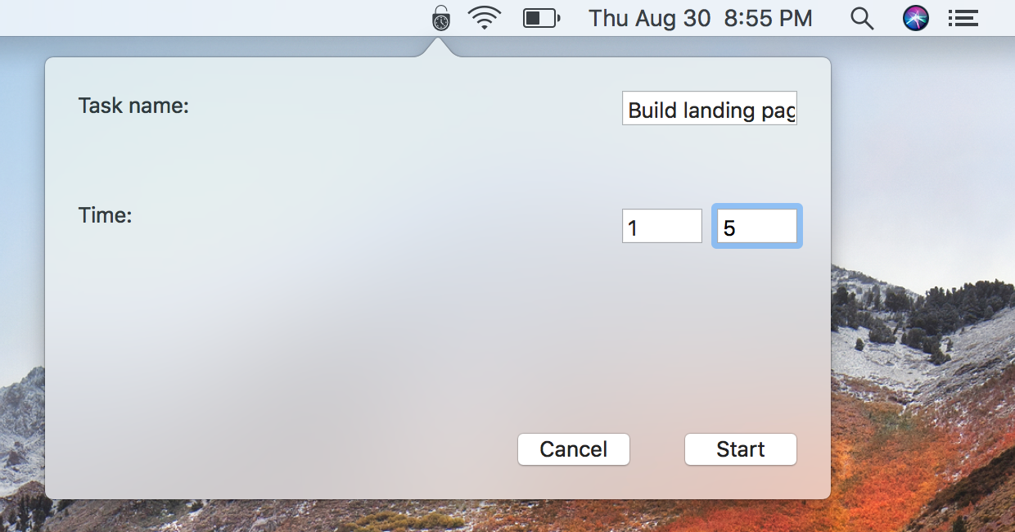Click the 8:55 PM clock text

pos(768,18)
